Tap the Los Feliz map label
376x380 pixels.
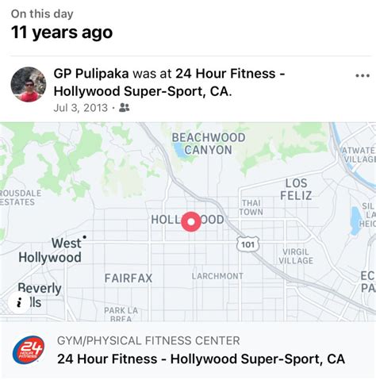[x=296, y=190]
